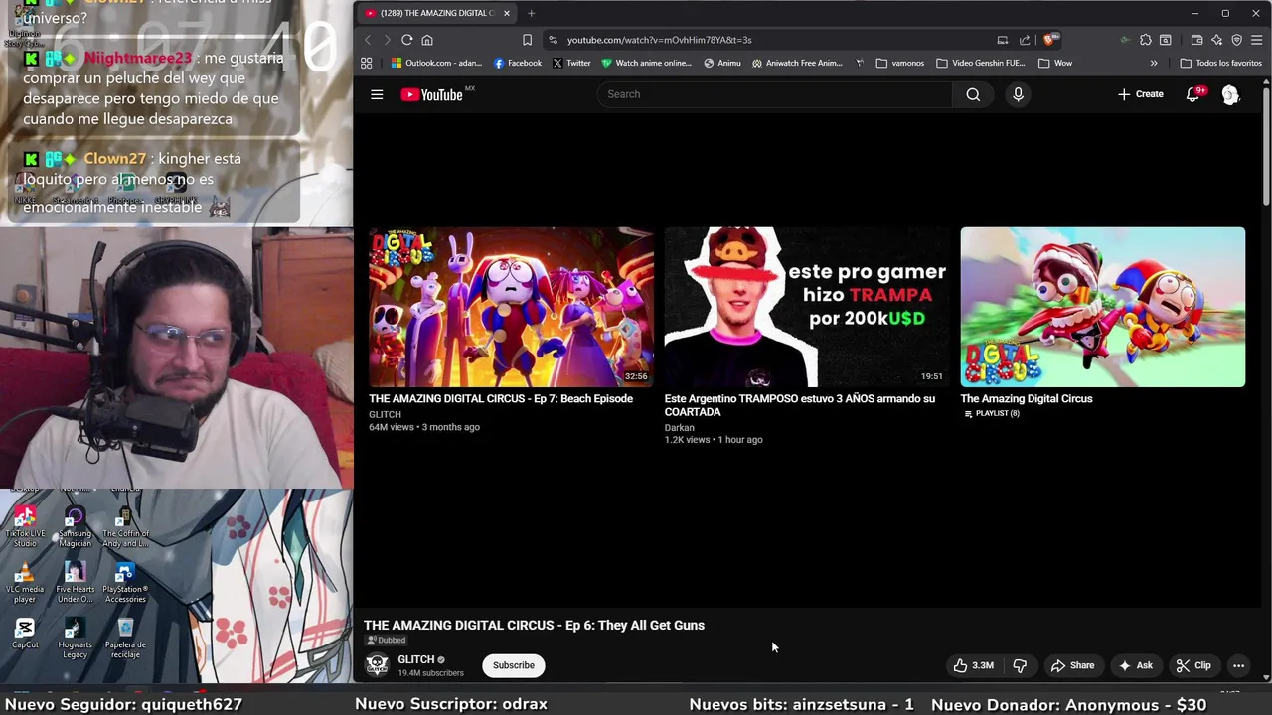Dislike the video with thumbs-down
Screen dimensions: 1272x715
[1019, 665]
